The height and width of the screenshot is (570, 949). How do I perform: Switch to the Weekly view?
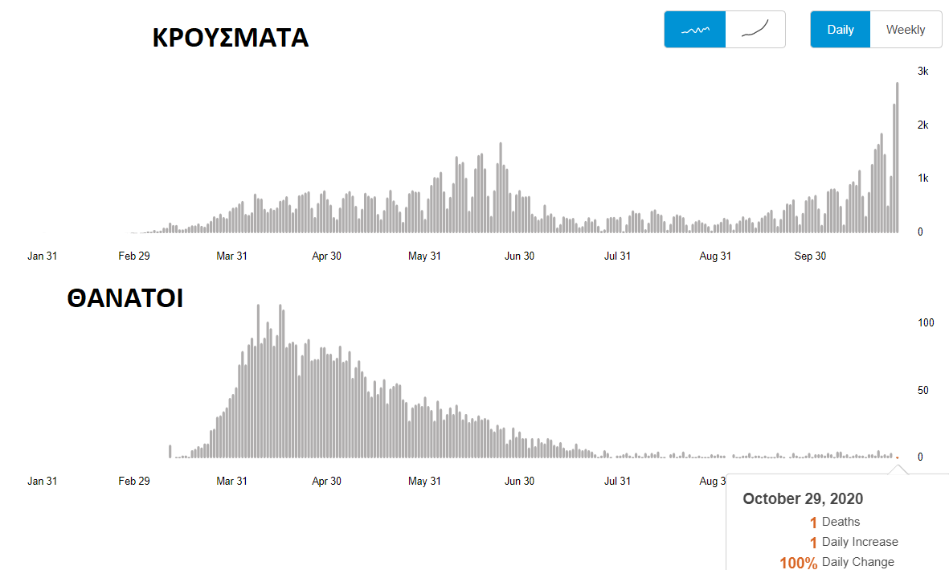pyautogui.click(x=906, y=30)
